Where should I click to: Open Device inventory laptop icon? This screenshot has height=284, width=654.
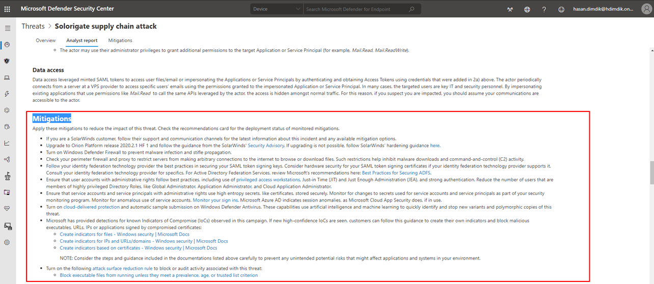tap(7, 77)
